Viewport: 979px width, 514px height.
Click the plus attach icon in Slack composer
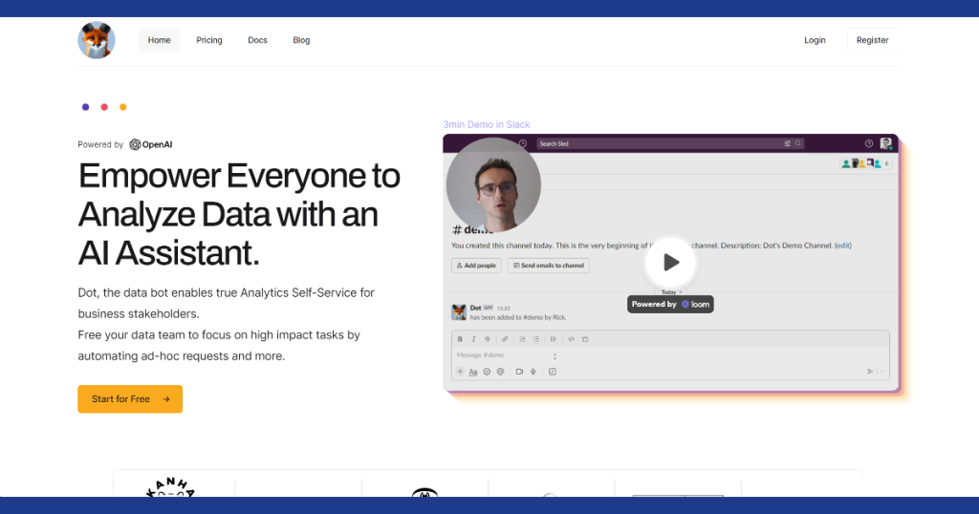460,372
